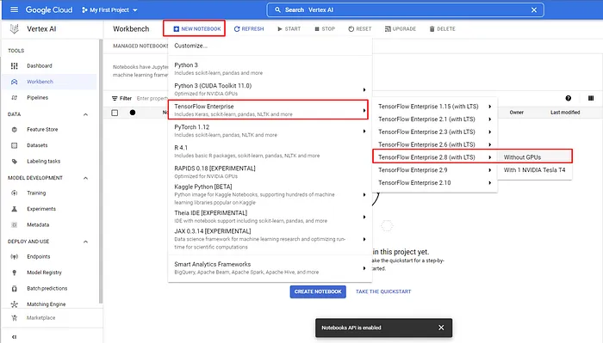Open the Dashboard icon in sidebar

point(15,66)
